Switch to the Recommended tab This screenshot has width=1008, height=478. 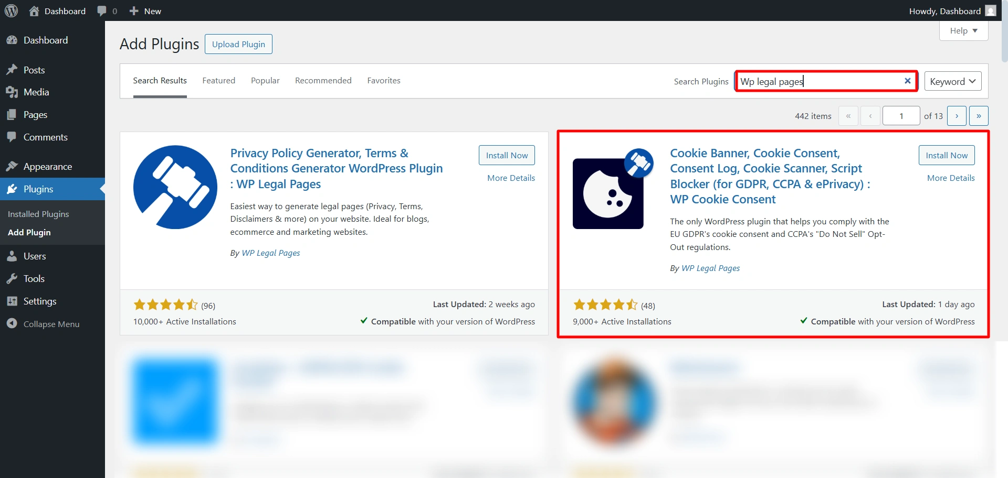[323, 80]
